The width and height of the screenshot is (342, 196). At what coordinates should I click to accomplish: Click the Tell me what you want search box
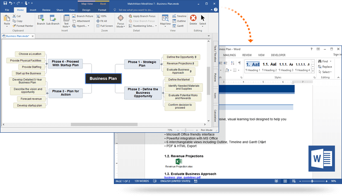coord(135,10)
